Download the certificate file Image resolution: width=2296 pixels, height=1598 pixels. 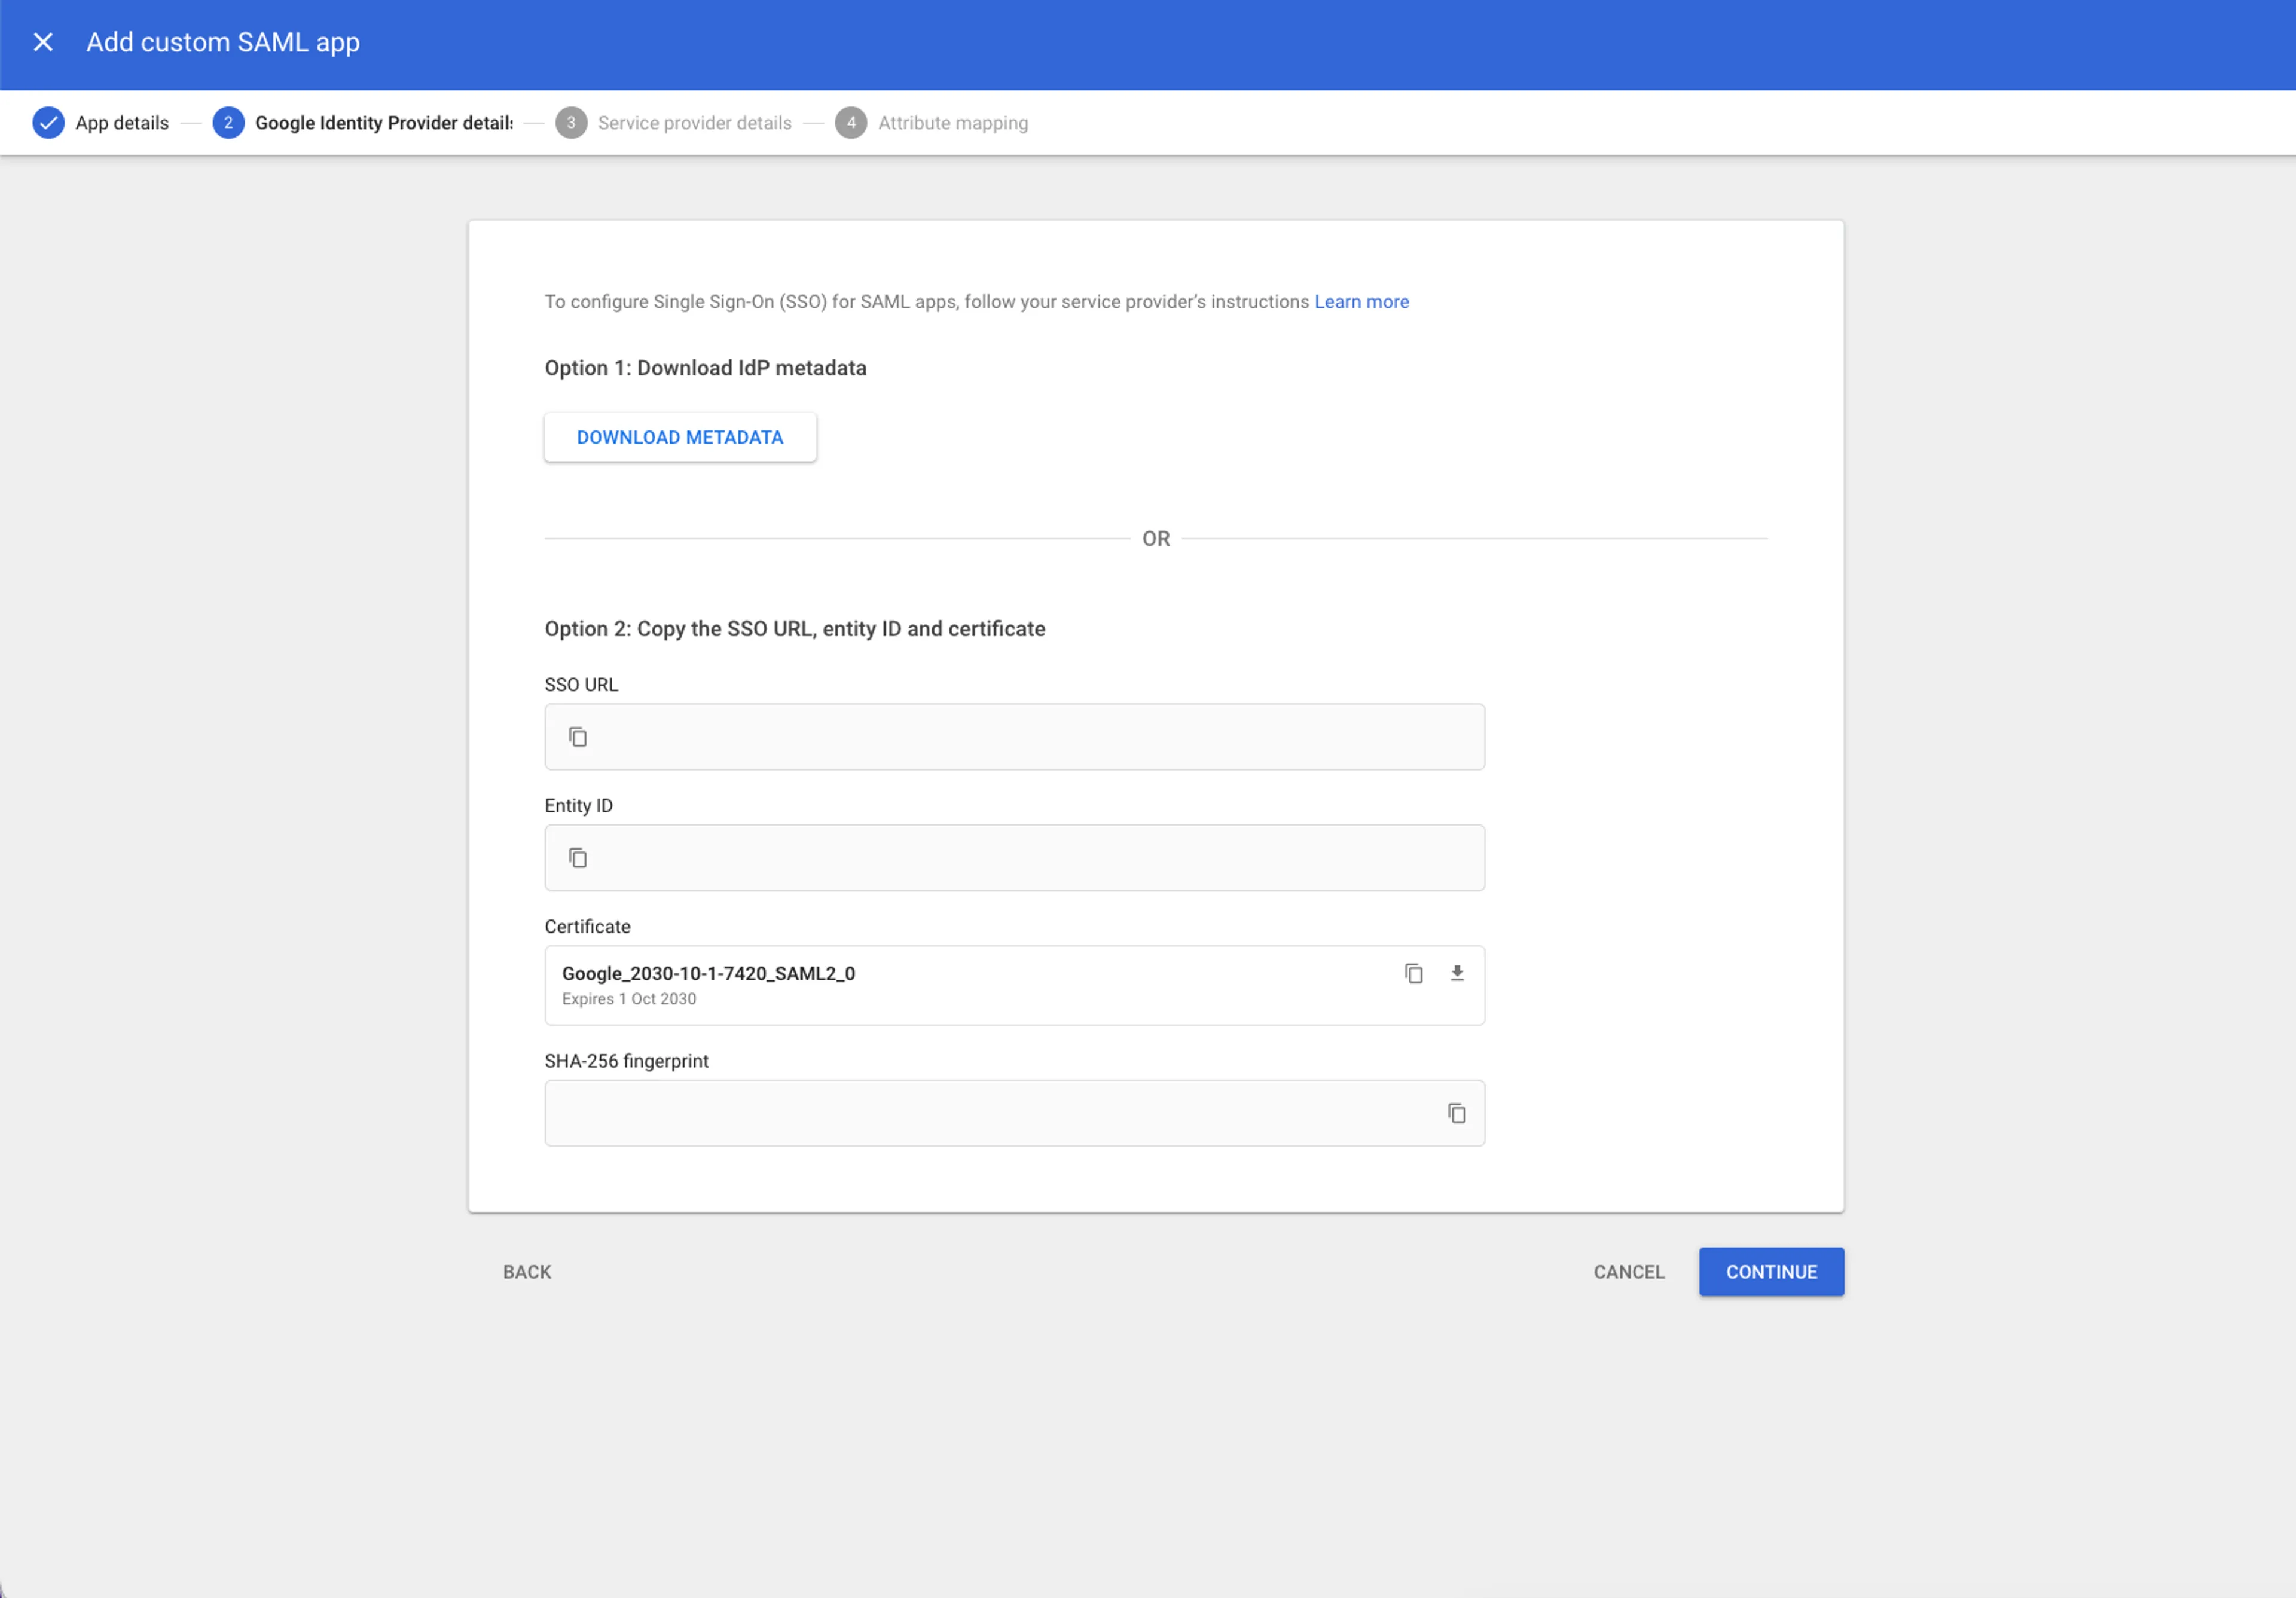click(x=1457, y=973)
